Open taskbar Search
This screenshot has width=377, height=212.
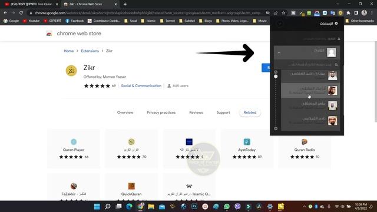108,207
